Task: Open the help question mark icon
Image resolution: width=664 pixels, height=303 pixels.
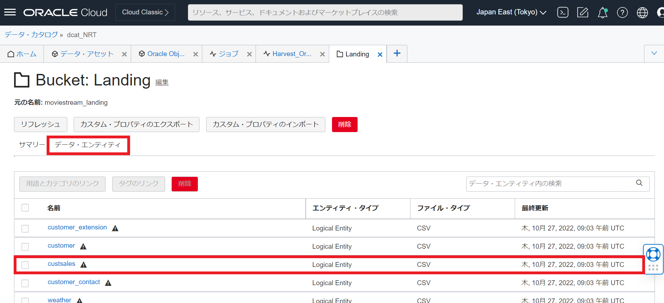Action: (x=622, y=13)
